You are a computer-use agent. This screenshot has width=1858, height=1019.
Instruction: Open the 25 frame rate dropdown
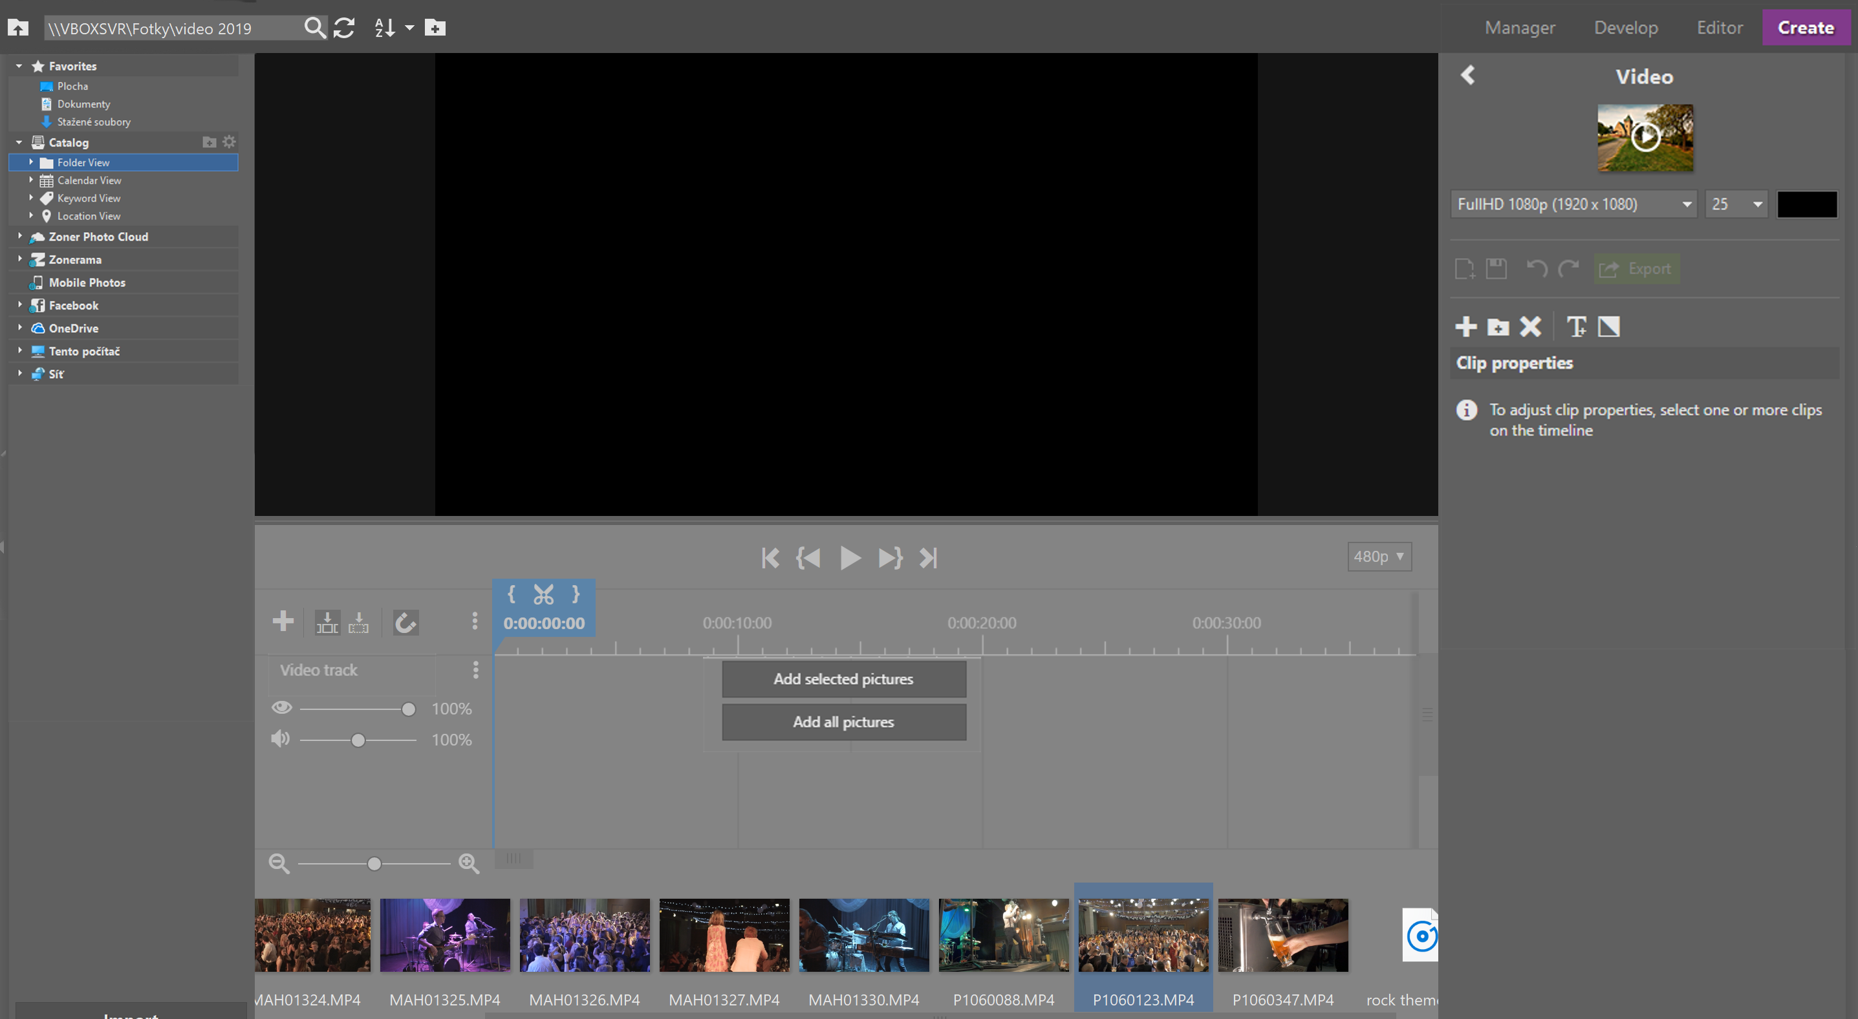(x=1736, y=204)
